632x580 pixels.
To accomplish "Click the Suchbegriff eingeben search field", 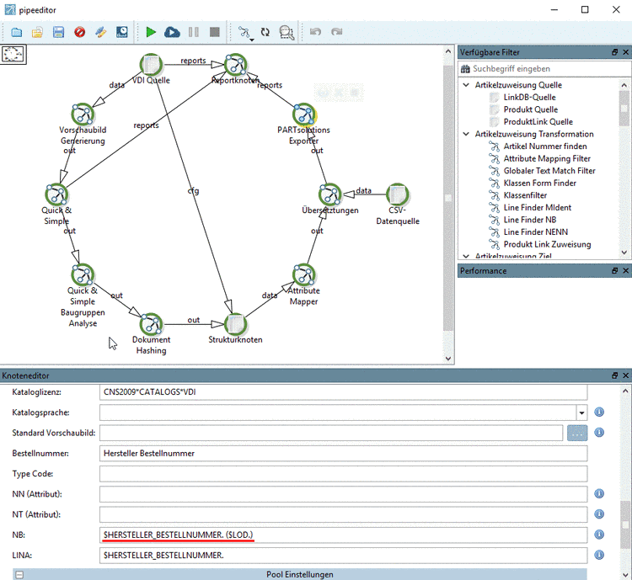I will 544,69.
